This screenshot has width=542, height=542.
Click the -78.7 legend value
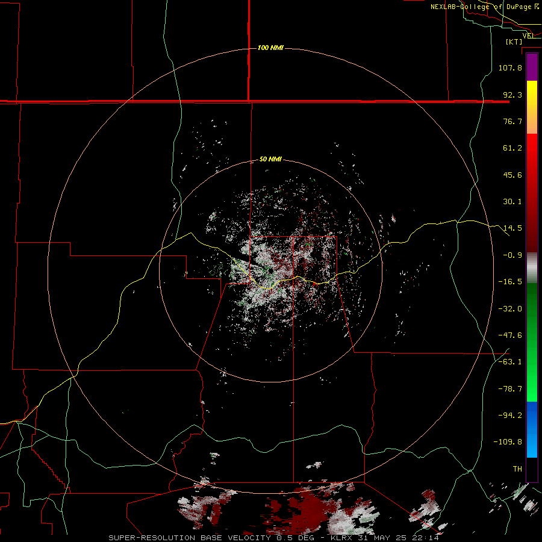click(x=510, y=389)
